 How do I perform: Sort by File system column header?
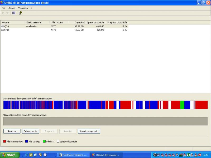click(59, 22)
